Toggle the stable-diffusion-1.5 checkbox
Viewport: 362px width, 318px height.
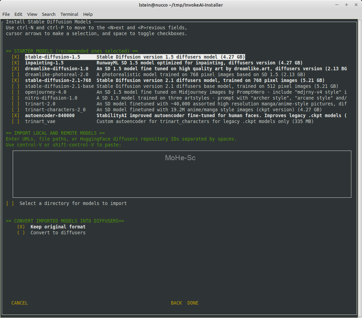click(15, 57)
